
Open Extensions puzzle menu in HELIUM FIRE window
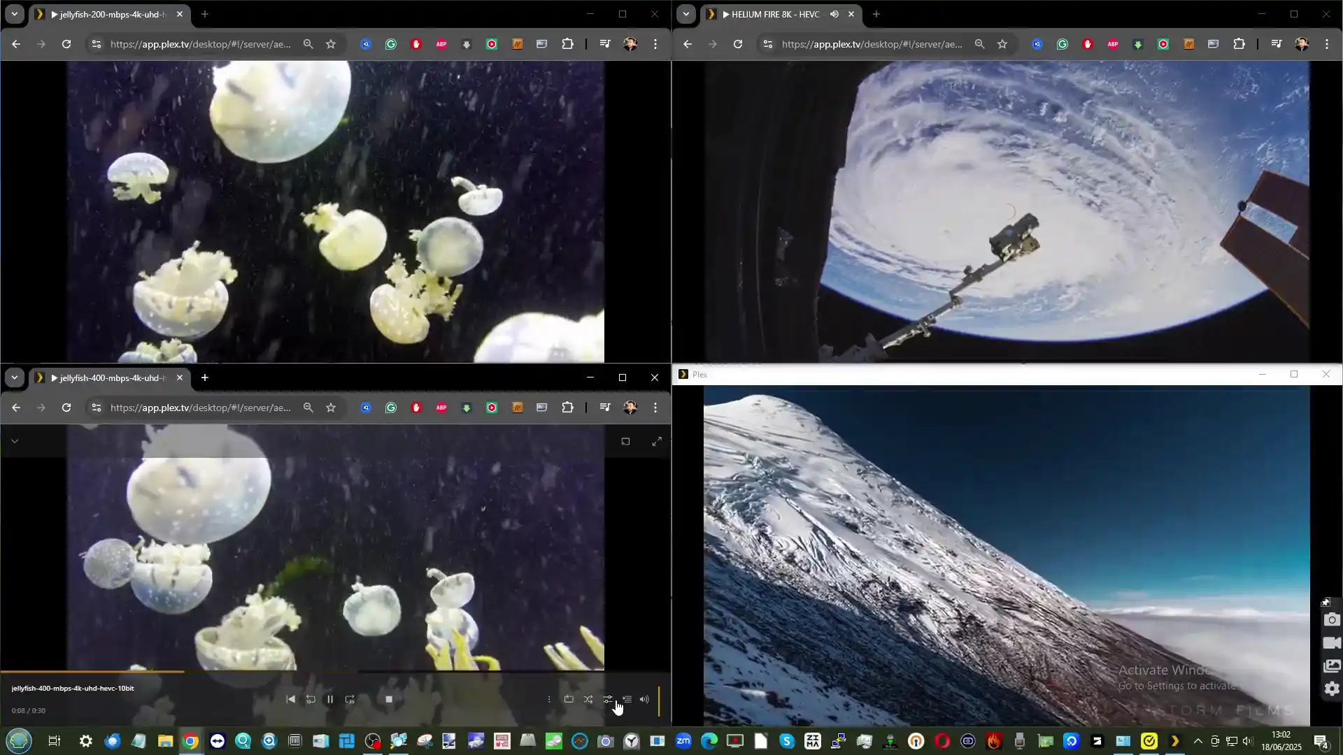[x=1239, y=44]
